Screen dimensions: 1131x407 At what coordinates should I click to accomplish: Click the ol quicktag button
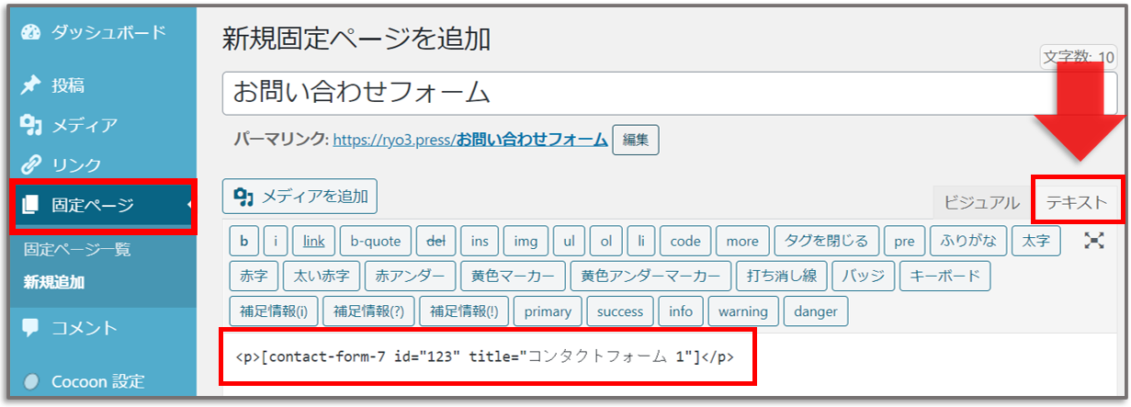[x=605, y=241]
